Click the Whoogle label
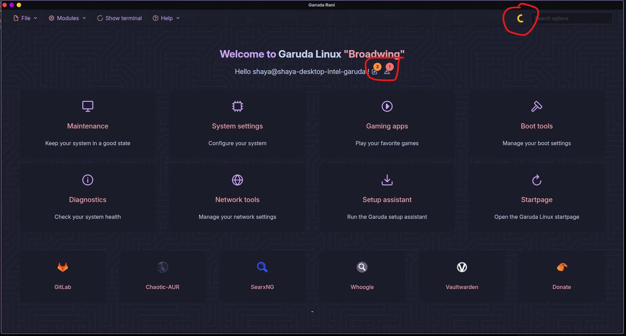The height and width of the screenshot is (336, 626). pyautogui.click(x=362, y=287)
